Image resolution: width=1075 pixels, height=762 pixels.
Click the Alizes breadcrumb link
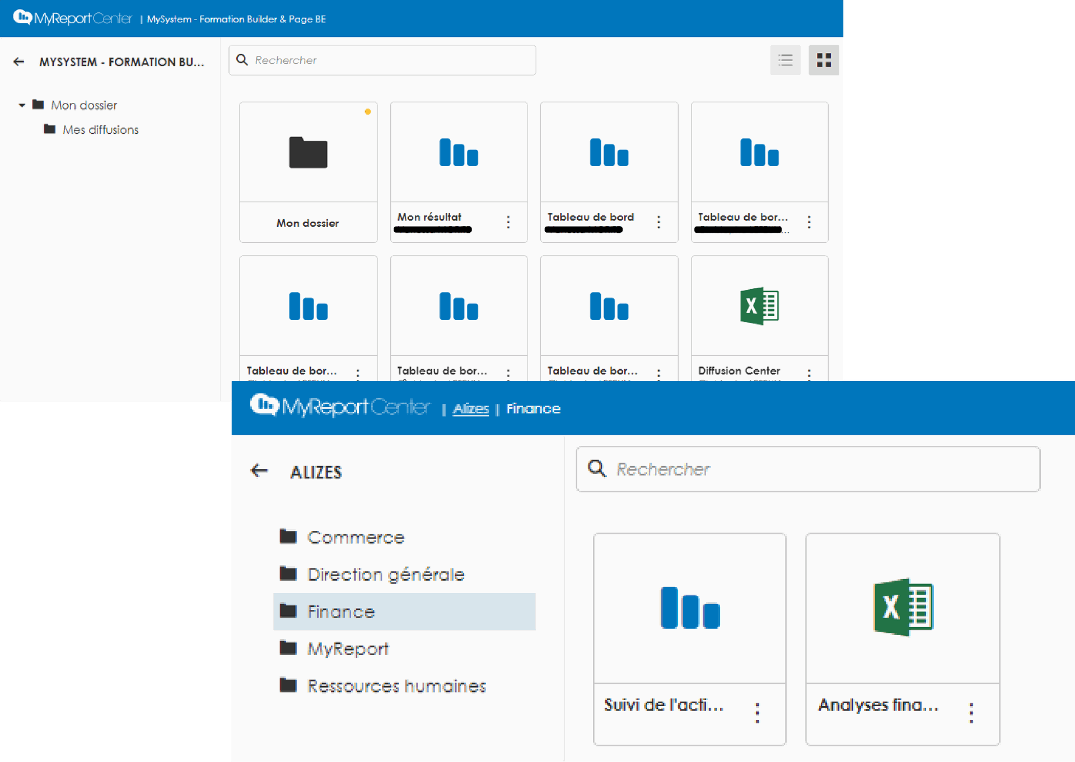[x=471, y=409]
